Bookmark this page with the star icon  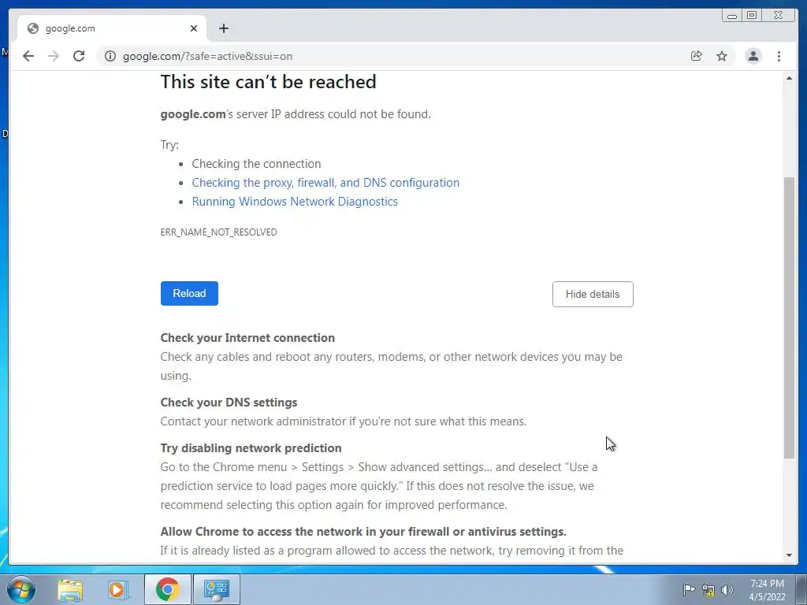(x=722, y=56)
